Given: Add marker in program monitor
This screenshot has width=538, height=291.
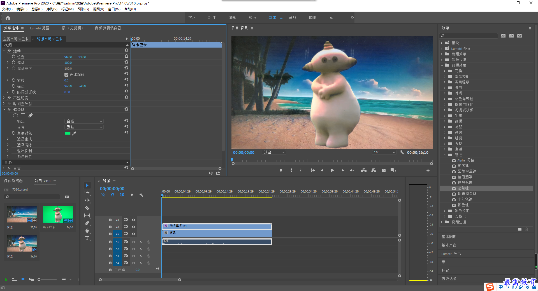Looking at the screenshot, I should pyautogui.click(x=281, y=170).
